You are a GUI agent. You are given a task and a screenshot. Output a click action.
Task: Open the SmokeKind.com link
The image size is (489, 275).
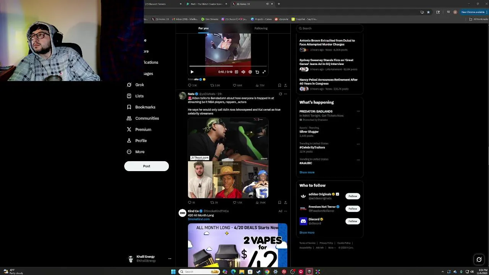click(x=199, y=219)
